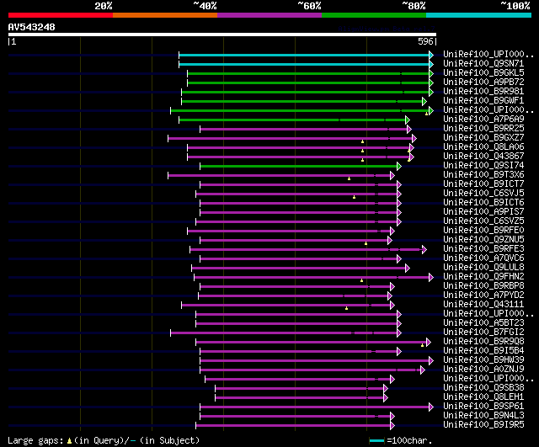Select the UniRef100_Q9SI74 label
539x447 pixels.
click(483, 166)
